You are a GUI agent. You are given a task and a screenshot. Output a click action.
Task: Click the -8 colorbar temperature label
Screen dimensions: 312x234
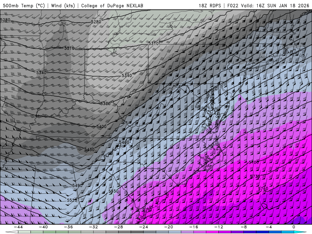(244, 227)
